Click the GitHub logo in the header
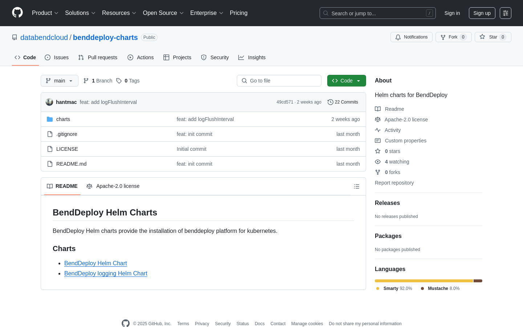523x327 pixels. (17, 13)
